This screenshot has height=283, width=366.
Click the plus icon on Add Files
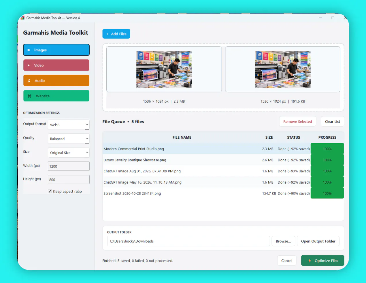pos(107,34)
